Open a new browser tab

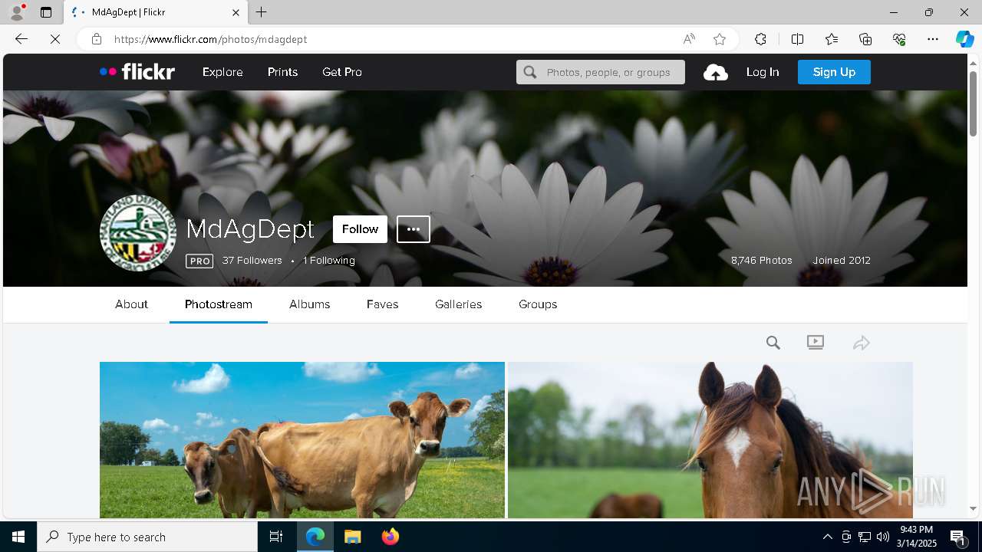click(262, 12)
